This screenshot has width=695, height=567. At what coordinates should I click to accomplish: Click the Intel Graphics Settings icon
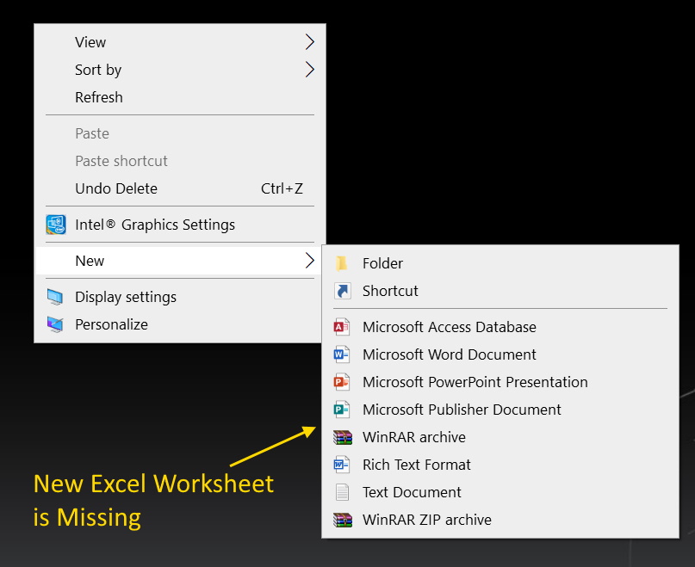[56, 225]
